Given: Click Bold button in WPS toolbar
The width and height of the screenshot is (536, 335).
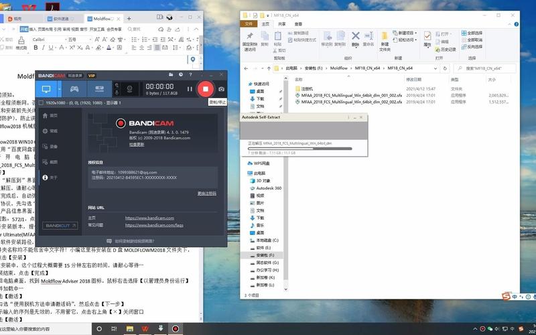Looking at the screenshot, I should [x=36, y=48].
